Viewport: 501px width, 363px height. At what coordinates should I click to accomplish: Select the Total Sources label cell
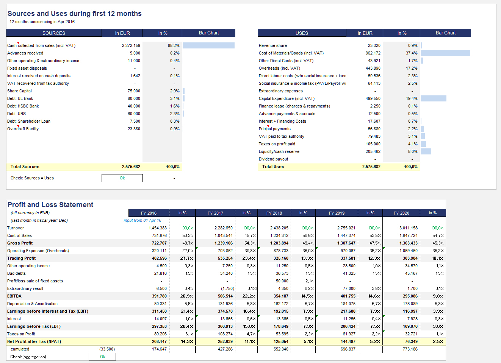point(25,167)
